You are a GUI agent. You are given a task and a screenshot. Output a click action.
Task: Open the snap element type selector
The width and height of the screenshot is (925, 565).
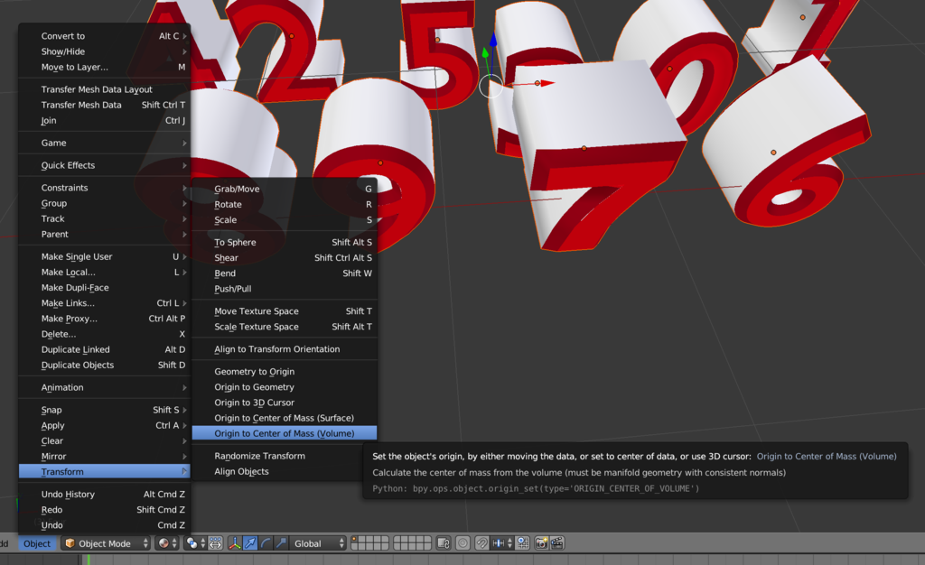pyautogui.click(x=502, y=543)
